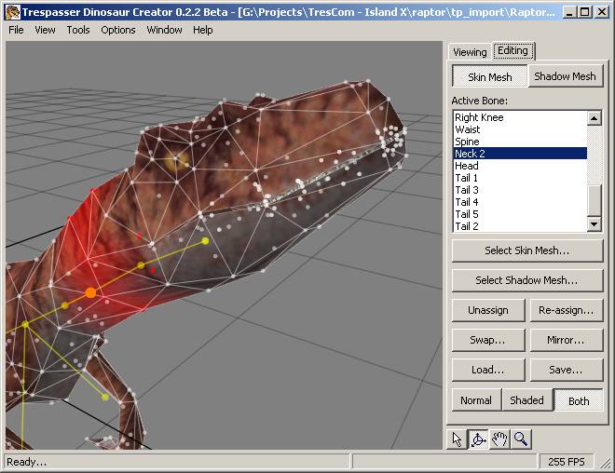Click the Save... button
The width and height of the screenshot is (615, 473).
click(567, 370)
